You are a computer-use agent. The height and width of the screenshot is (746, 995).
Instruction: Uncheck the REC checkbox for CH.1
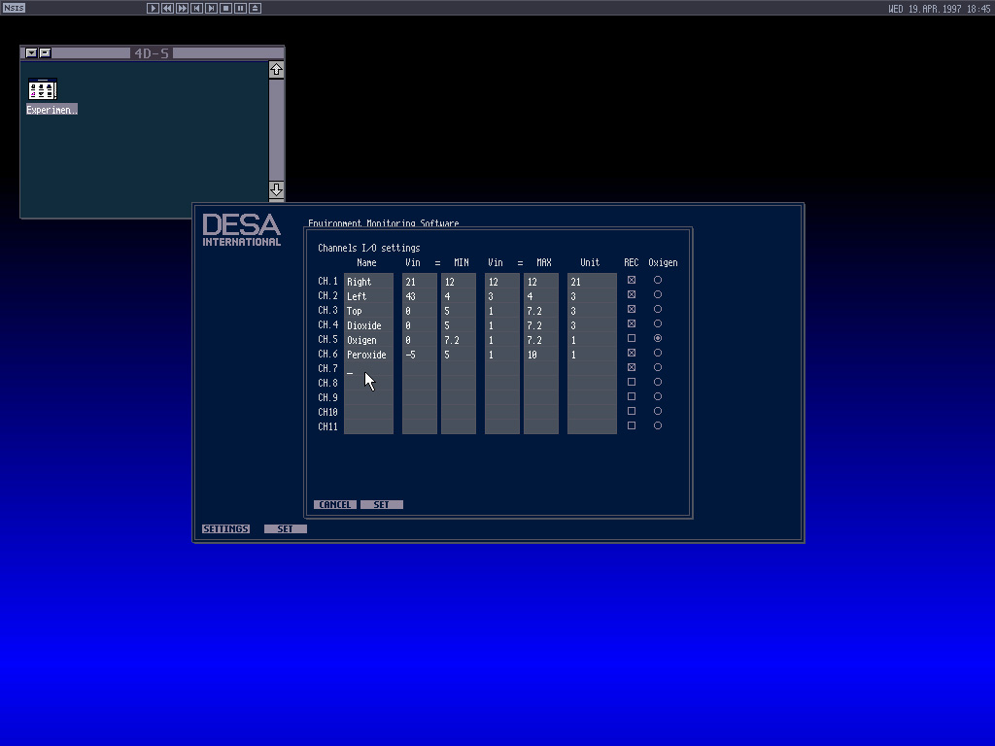pos(632,281)
